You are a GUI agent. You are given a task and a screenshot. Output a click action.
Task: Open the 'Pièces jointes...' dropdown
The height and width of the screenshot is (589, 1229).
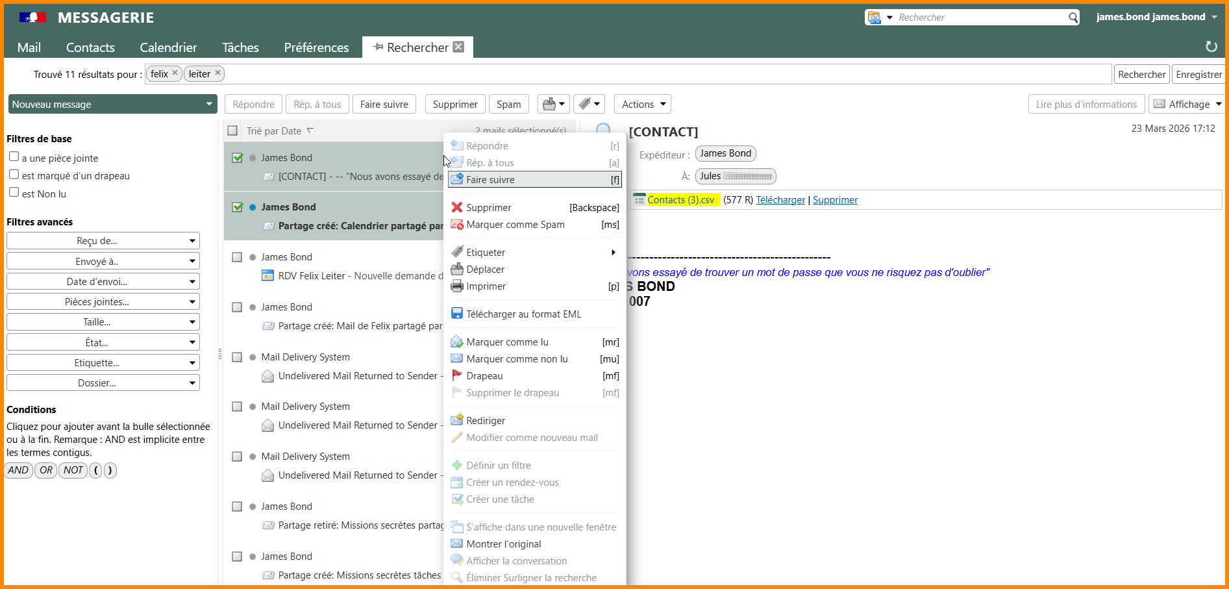[103, 302]
